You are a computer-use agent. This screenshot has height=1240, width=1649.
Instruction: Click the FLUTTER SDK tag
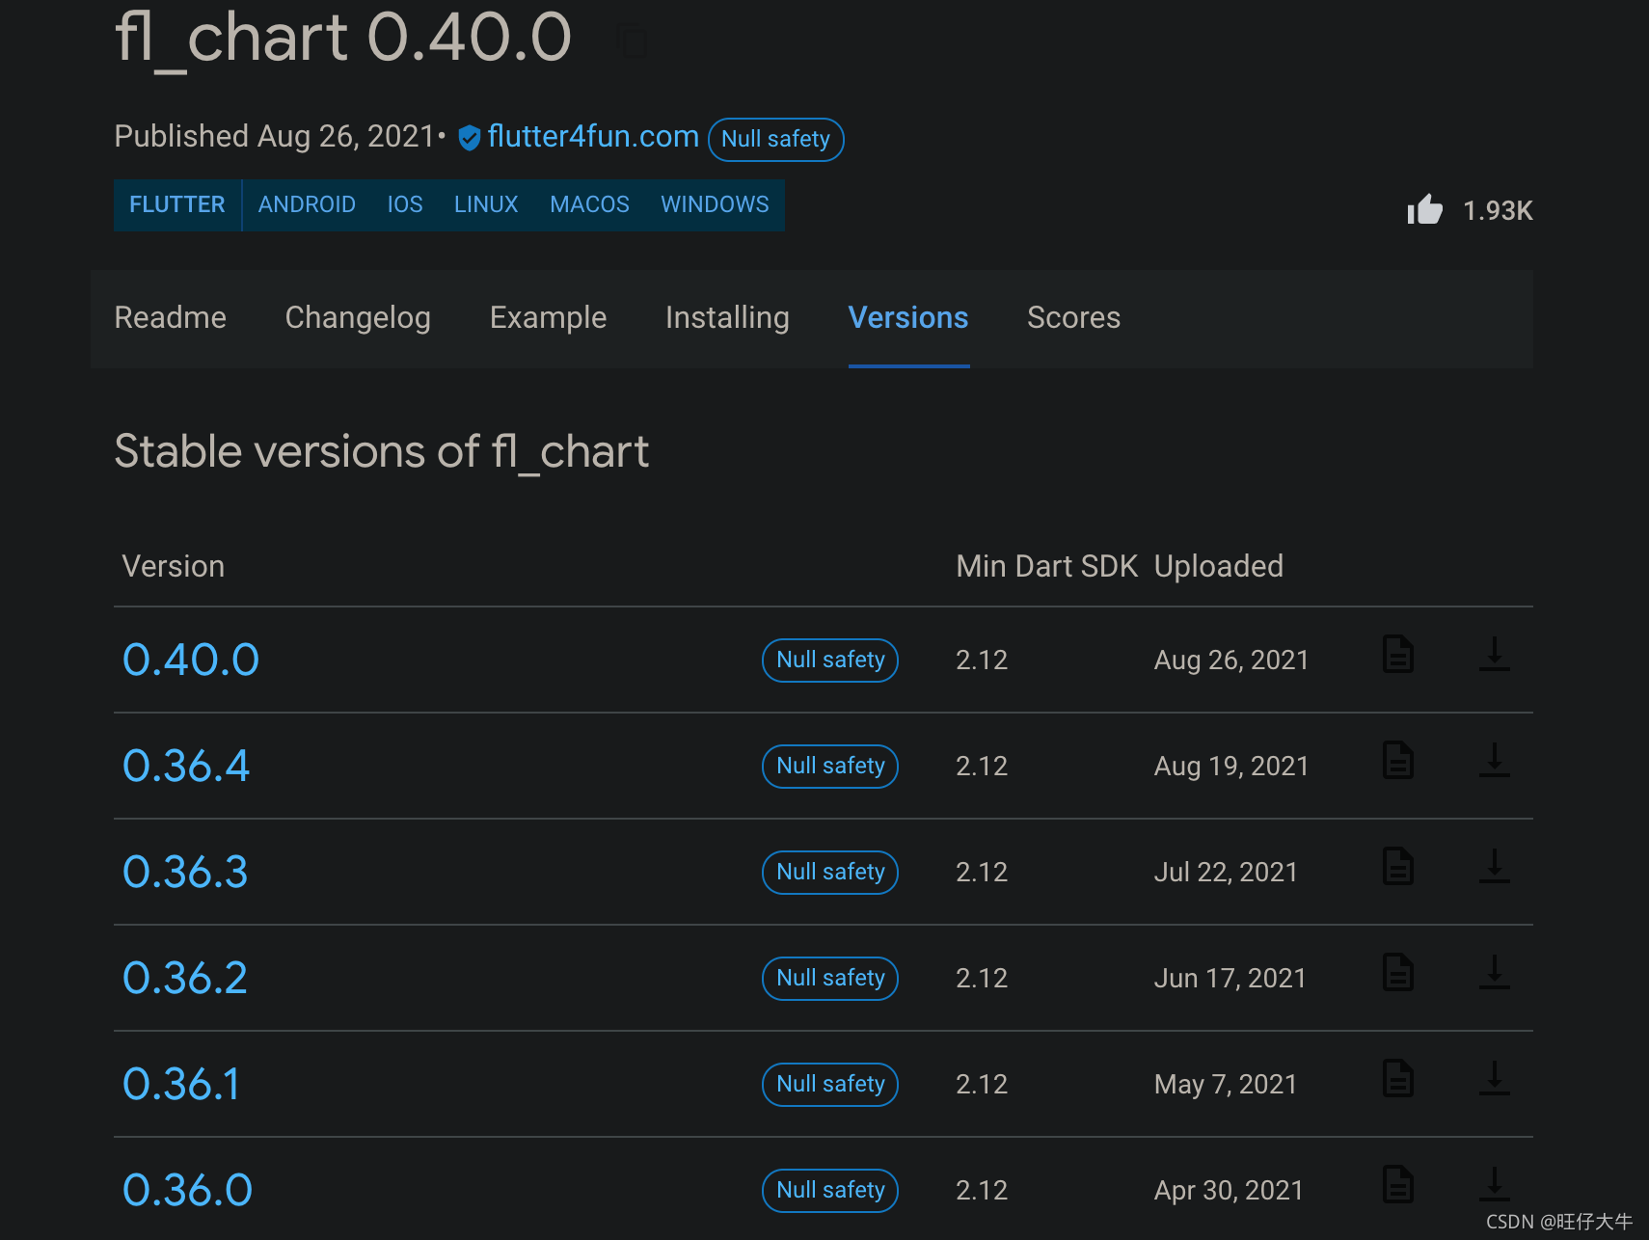(177, 204)
